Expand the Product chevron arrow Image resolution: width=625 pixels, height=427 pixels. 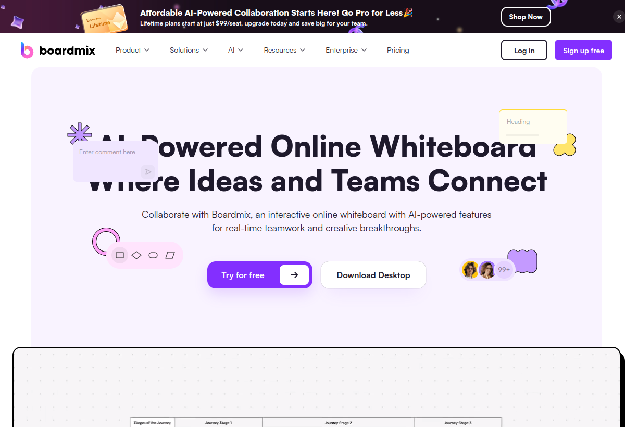[x=147, y=50]
